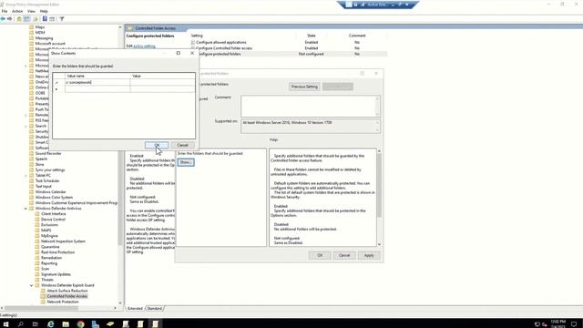Screen dimensions: 583x328
Task: Open Task View on the taskbar
Action: point(36,324)
